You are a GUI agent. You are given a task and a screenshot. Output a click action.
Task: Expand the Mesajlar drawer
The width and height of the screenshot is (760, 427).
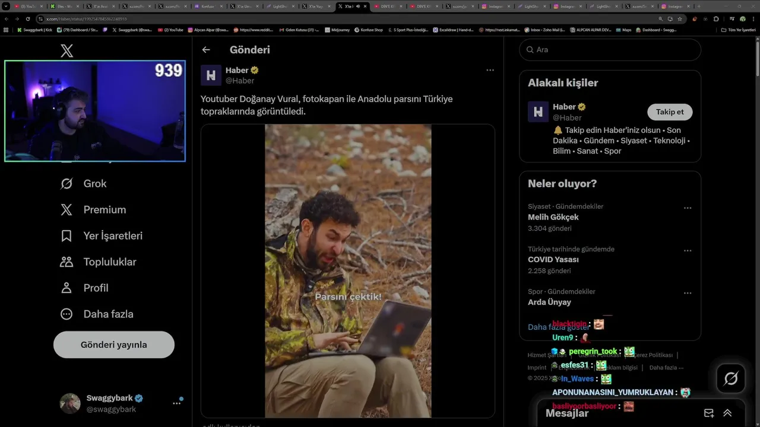pos(727,413)
